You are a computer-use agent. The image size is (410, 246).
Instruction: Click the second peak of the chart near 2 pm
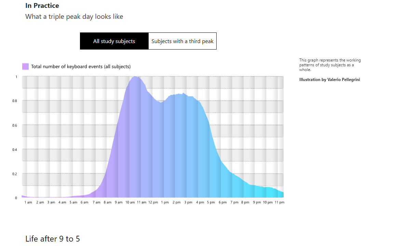(183, 94)
